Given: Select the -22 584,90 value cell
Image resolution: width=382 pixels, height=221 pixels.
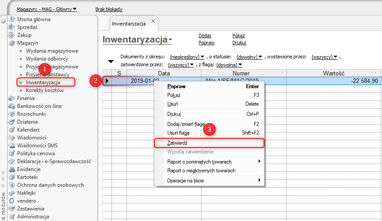Looking at the screenshot, I should pos(334,81).
